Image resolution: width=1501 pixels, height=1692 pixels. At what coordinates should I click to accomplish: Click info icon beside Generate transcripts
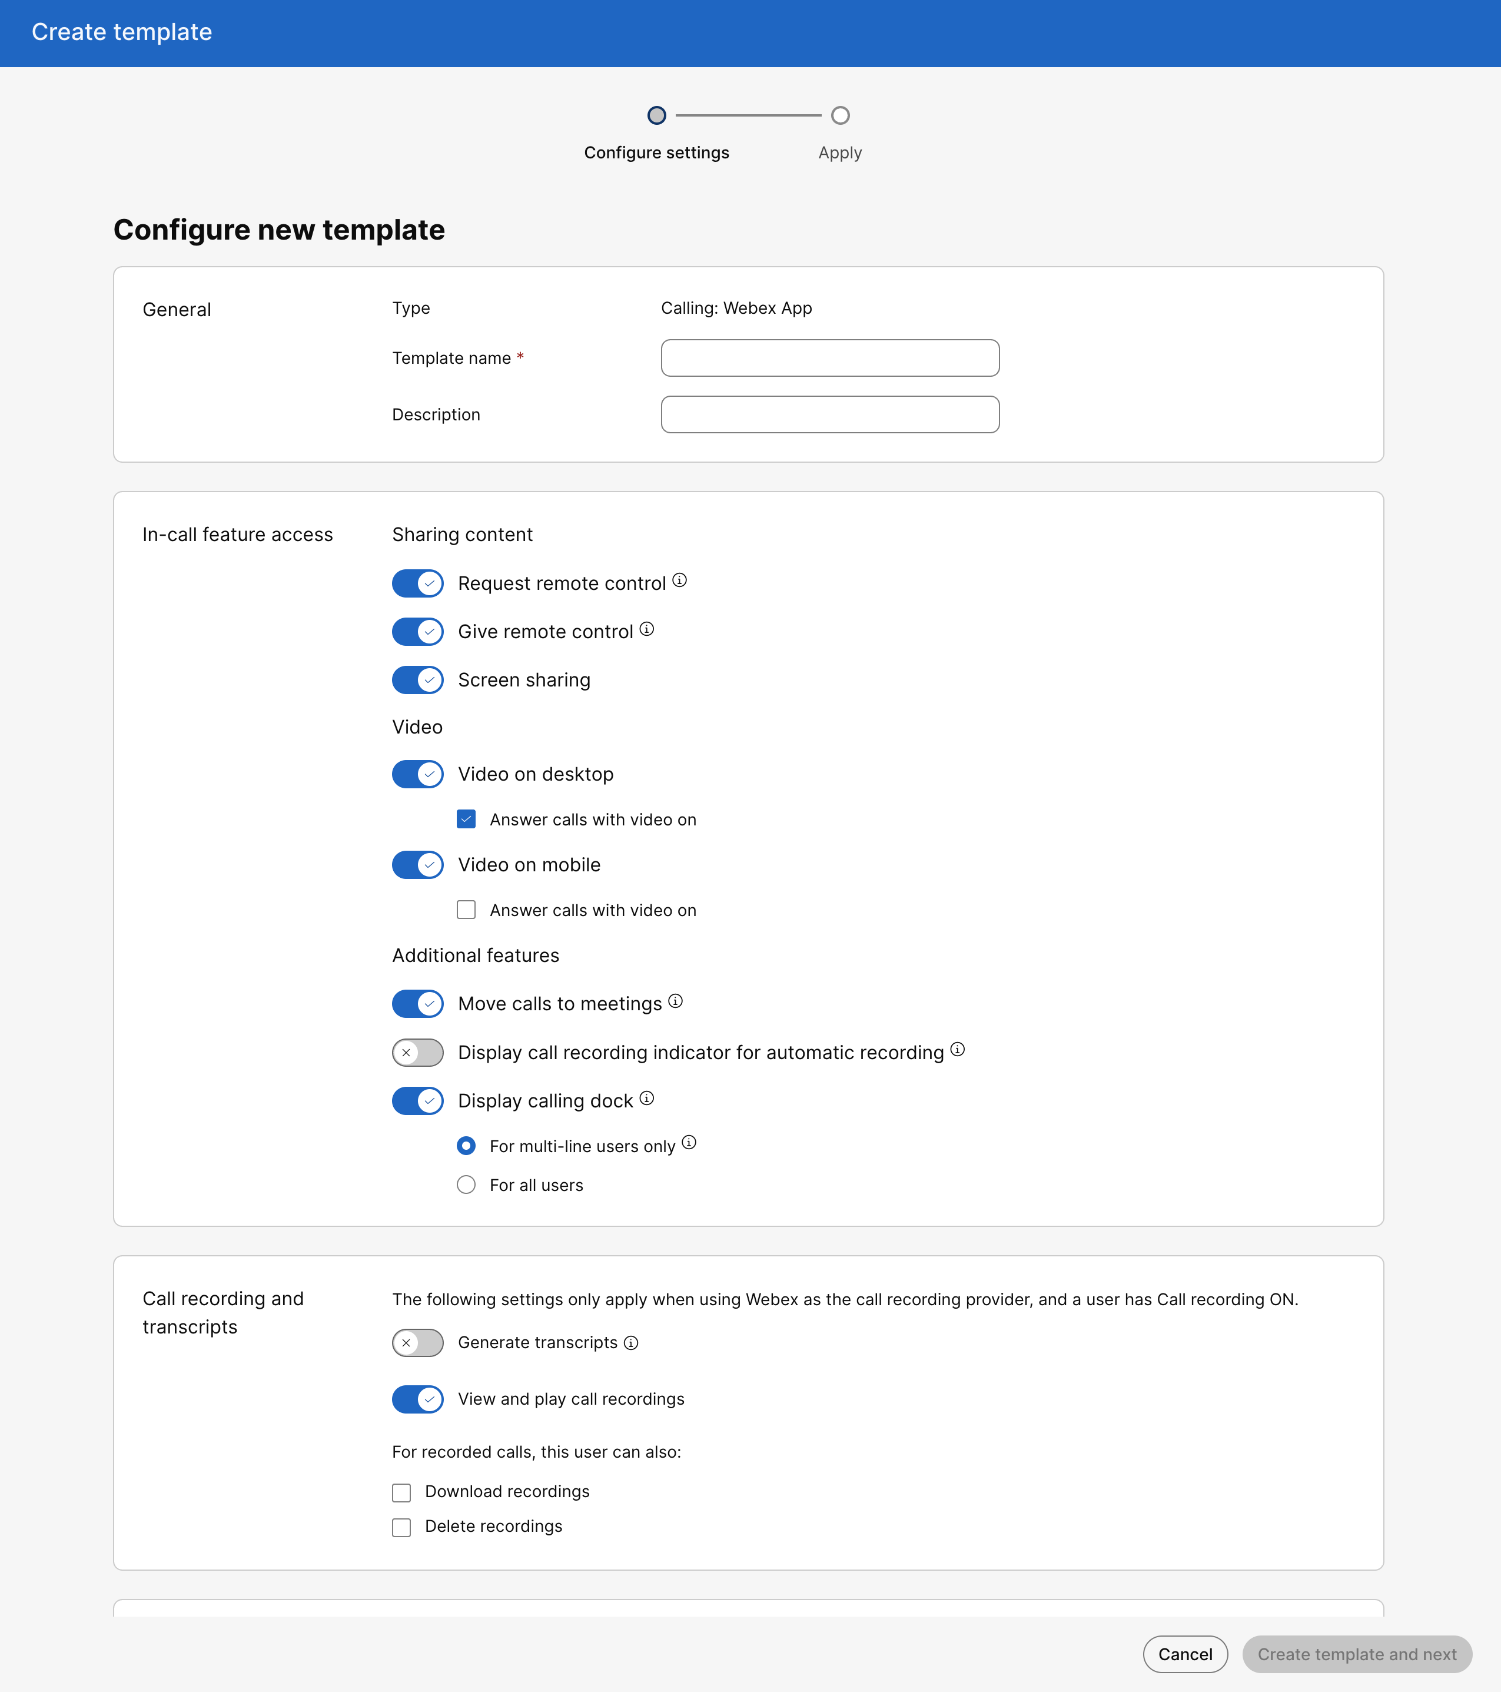[632, 1343]
